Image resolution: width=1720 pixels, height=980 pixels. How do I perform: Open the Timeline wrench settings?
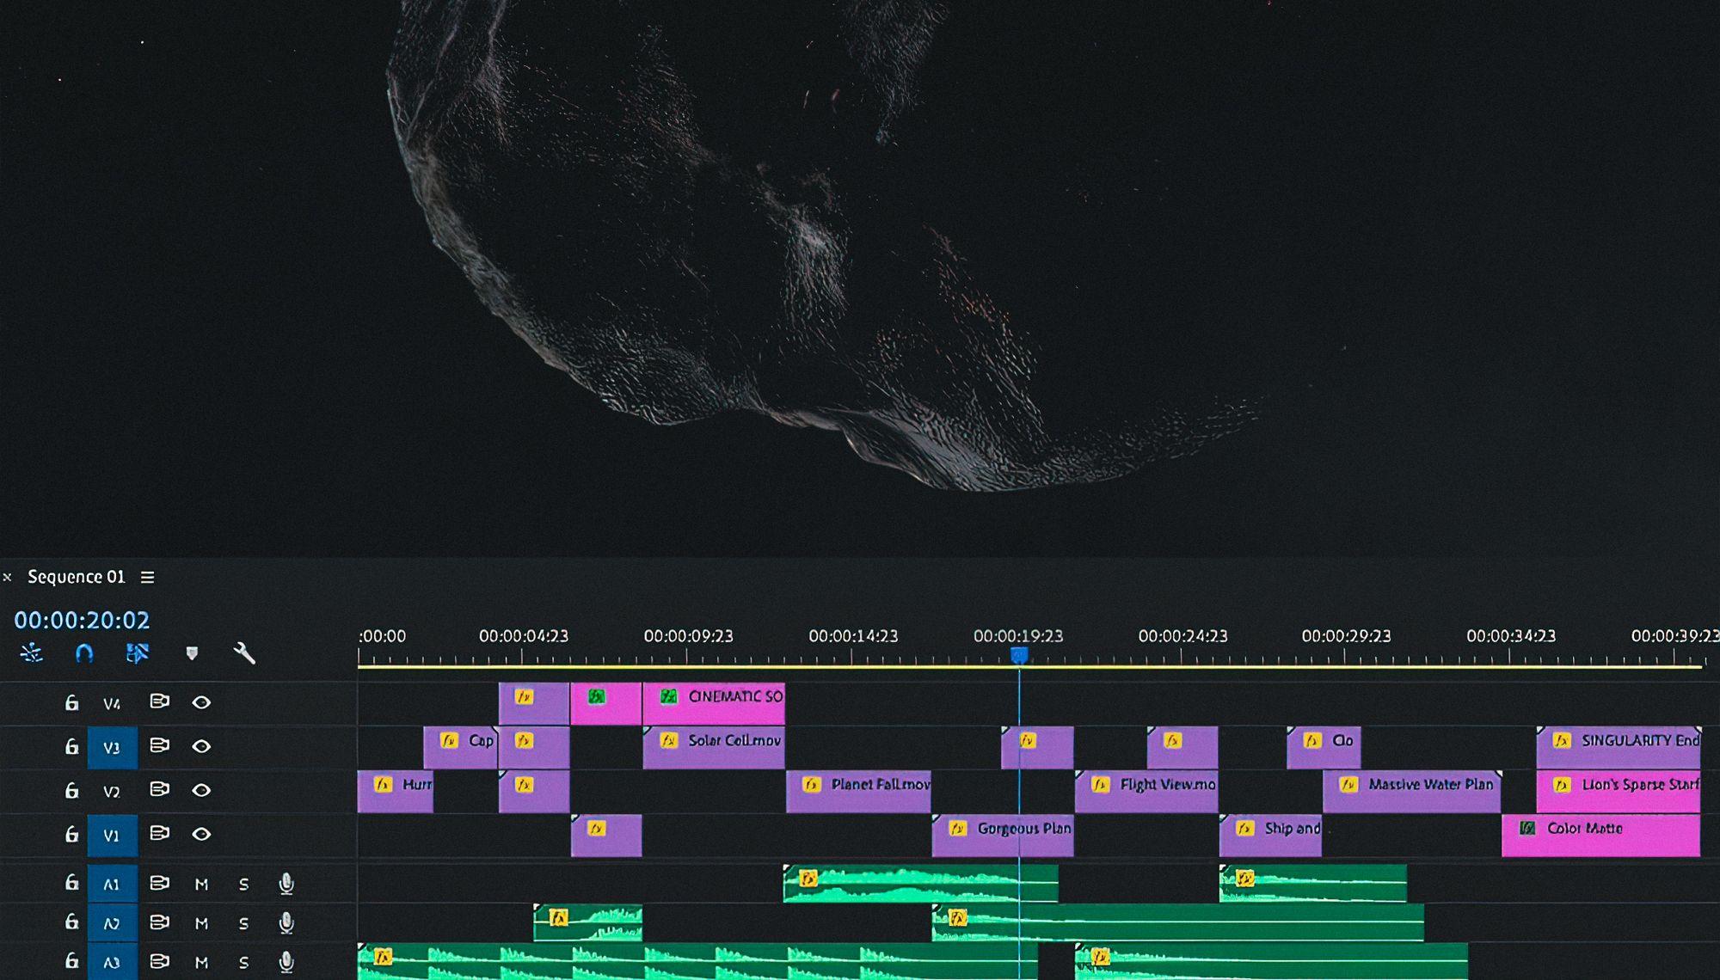[244, 653]
